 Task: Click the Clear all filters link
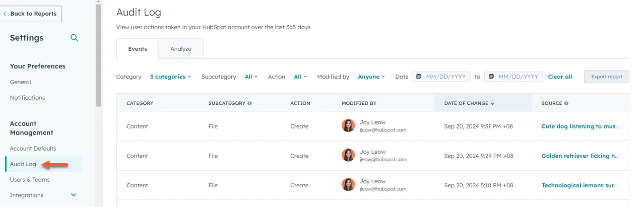point(560,77)
